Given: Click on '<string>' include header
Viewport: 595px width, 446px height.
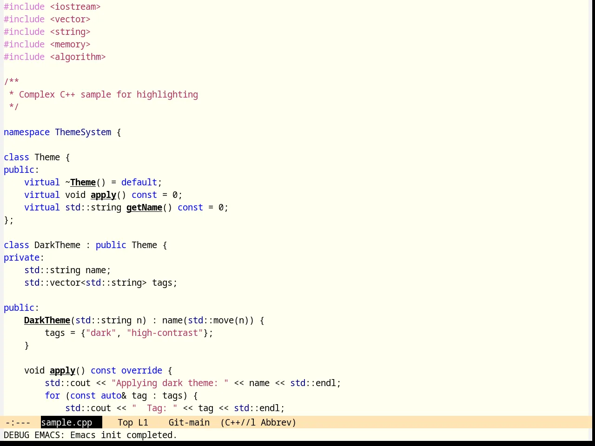Looking at the screenshot, I should tap(70, 32).
